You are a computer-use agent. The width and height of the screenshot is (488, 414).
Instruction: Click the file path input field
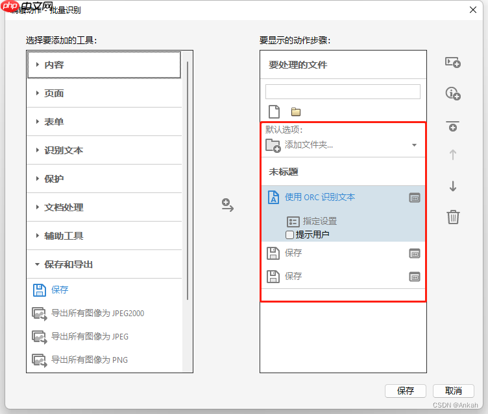tap(343, 92)
